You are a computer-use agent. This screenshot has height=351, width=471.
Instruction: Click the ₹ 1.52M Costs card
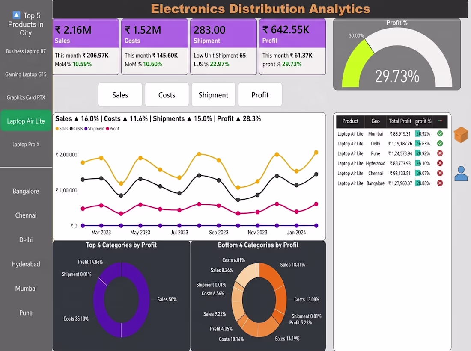(155, 47)
